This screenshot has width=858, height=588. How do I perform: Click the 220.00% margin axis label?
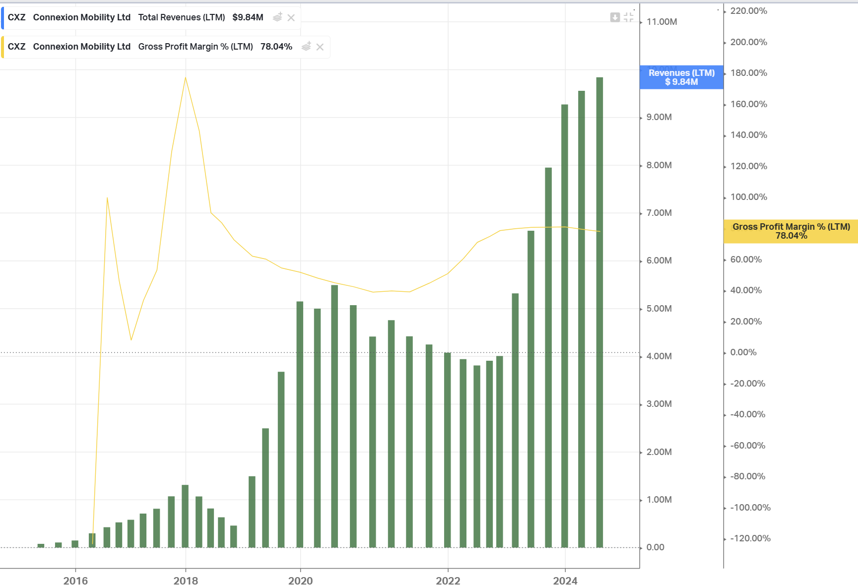pos(748,11)
